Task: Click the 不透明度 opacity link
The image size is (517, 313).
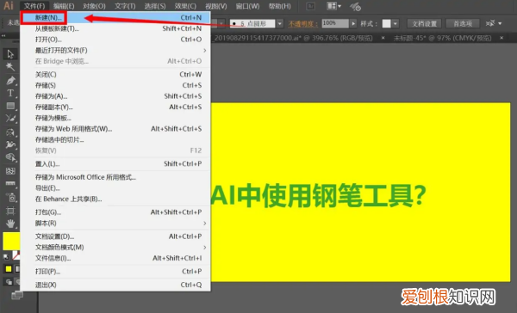Action: [302, 24]
